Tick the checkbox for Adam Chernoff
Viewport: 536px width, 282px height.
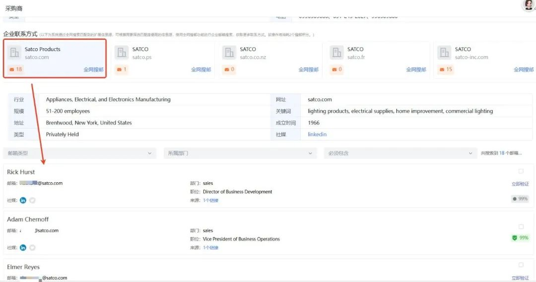point(521,226)
